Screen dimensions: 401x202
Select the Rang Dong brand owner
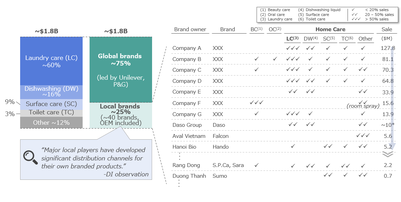pyautogui.click(x=186, y=165)
